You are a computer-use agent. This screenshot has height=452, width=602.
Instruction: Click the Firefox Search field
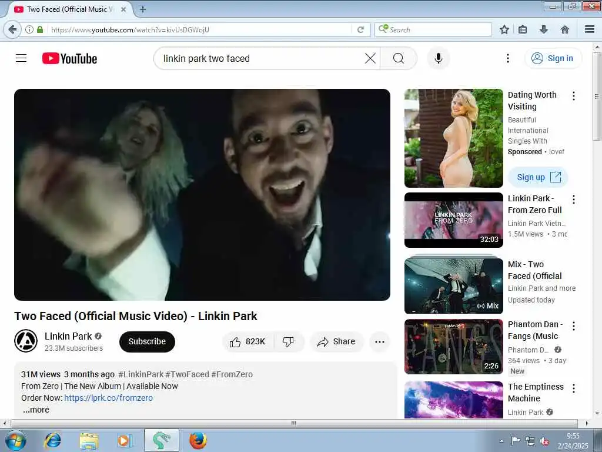[433, 29]
